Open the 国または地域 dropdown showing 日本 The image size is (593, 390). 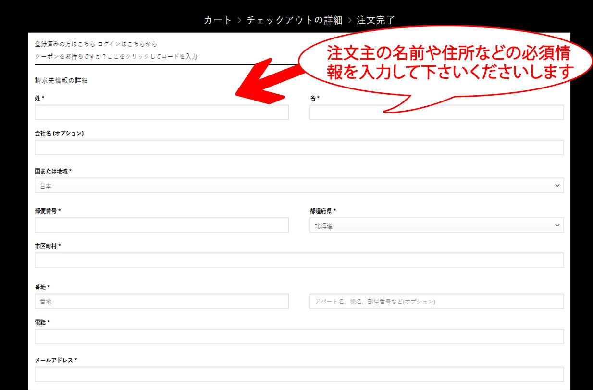(x=299, y=186)
